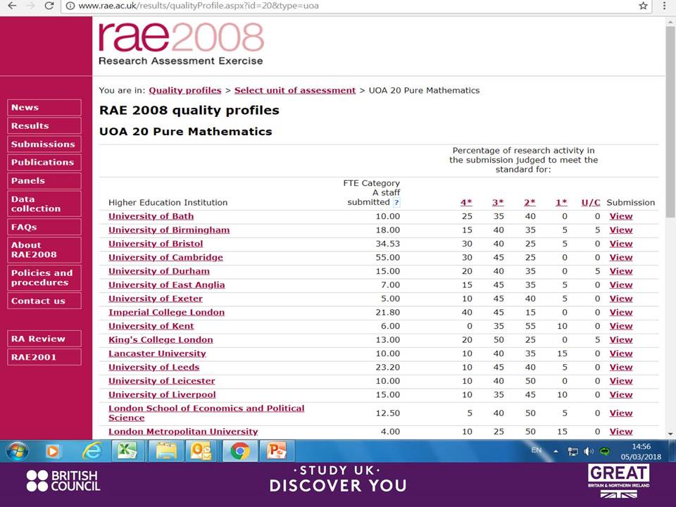Viewport: 676px width, 507px height.
Task: Sort by the 1* column header
Action: pyautogui.click(x=561, y=203)
